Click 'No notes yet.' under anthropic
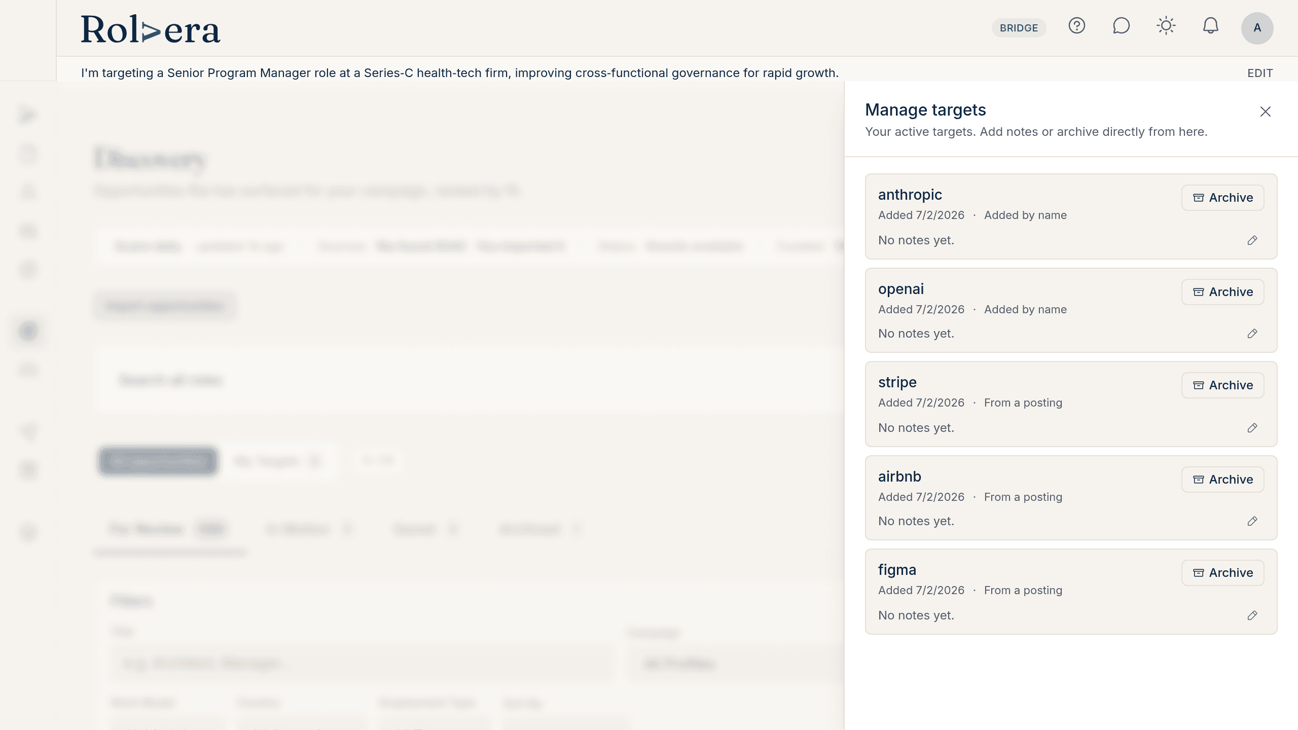 click(916, 240)
